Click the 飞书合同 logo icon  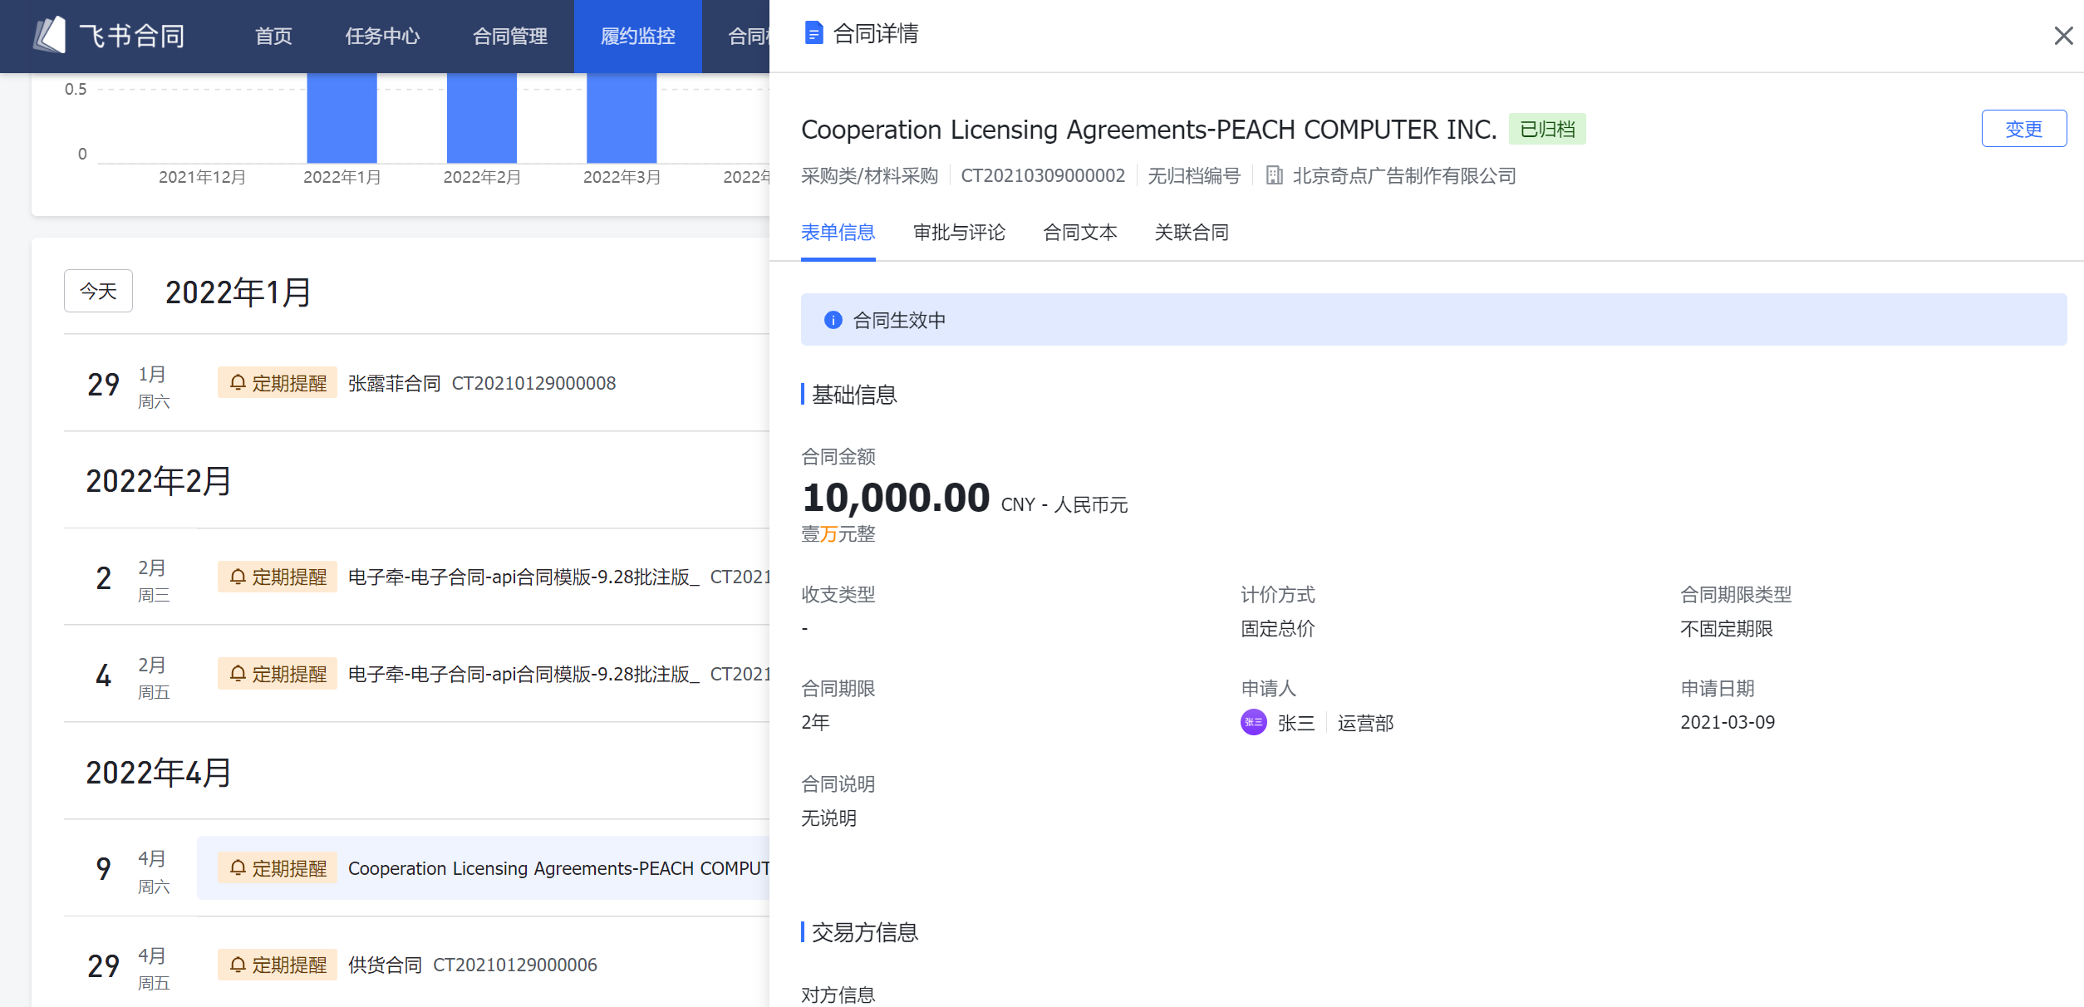pos(49,35)
